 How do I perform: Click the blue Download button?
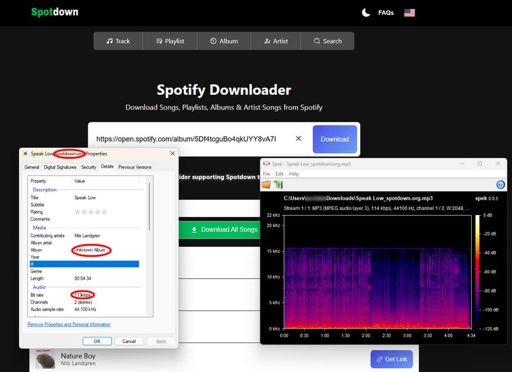tap(335, 139)
